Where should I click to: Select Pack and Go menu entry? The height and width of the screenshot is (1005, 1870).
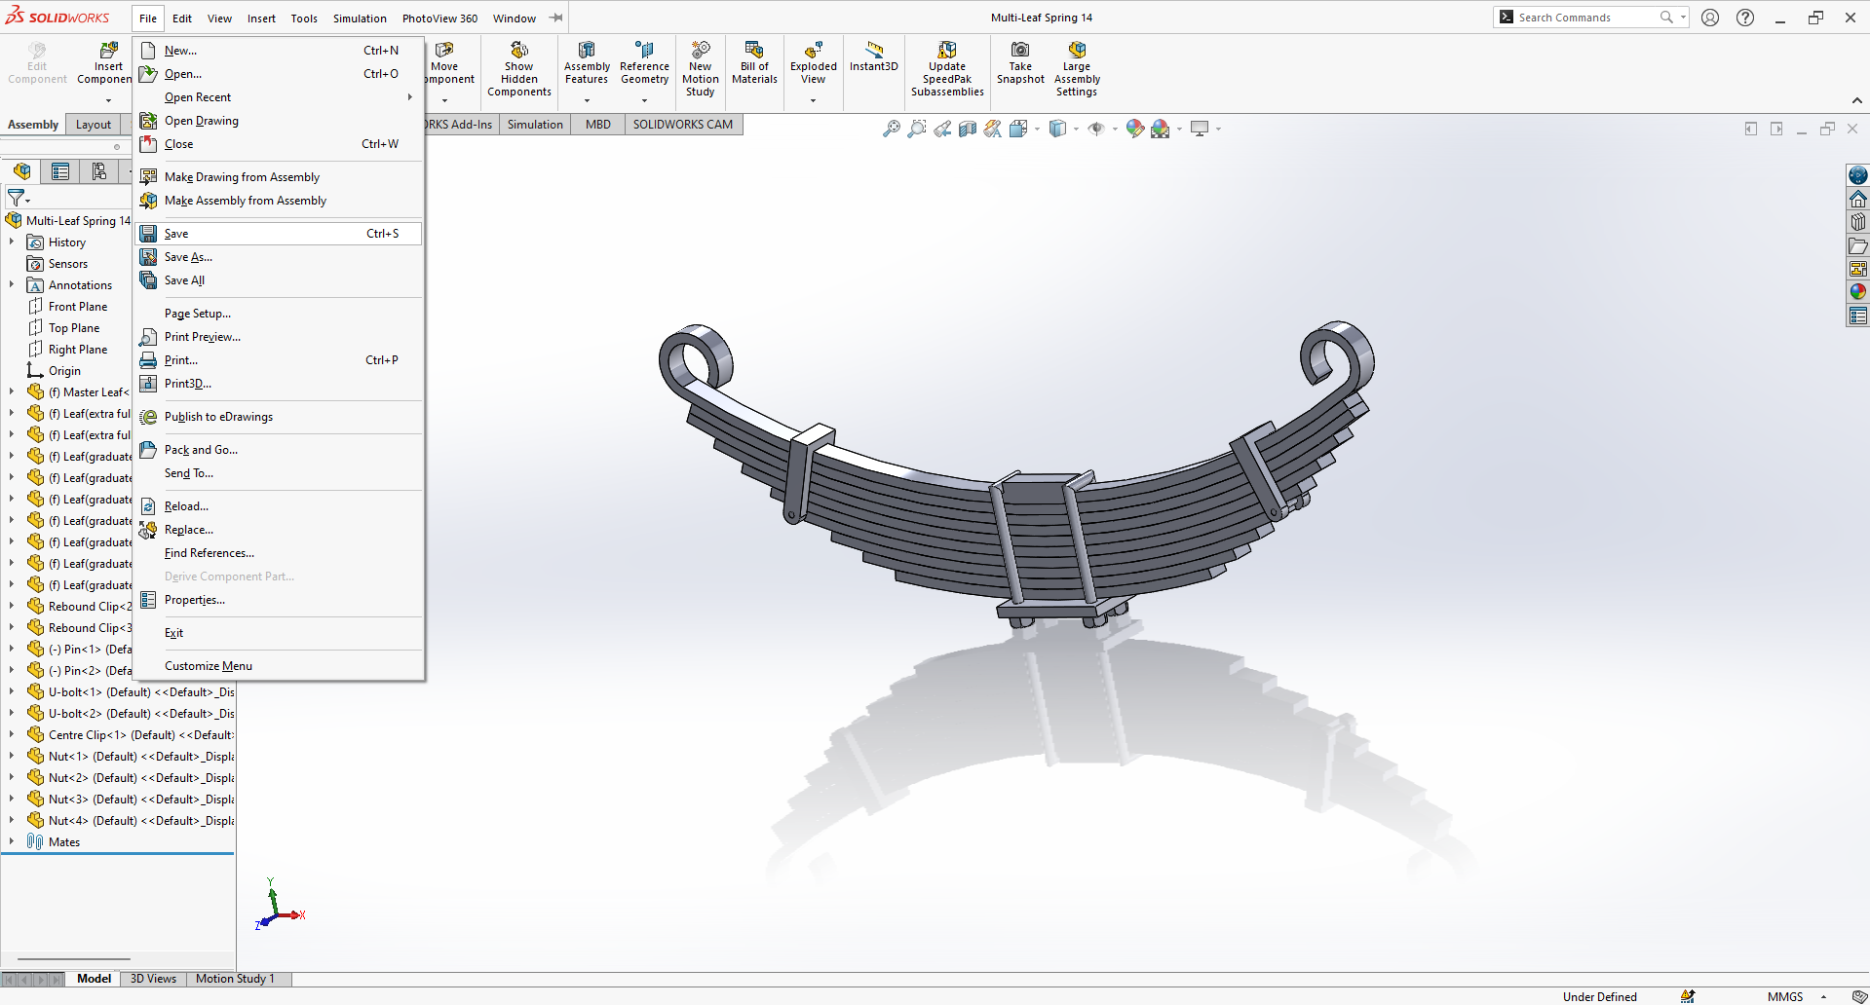point(201,450)
